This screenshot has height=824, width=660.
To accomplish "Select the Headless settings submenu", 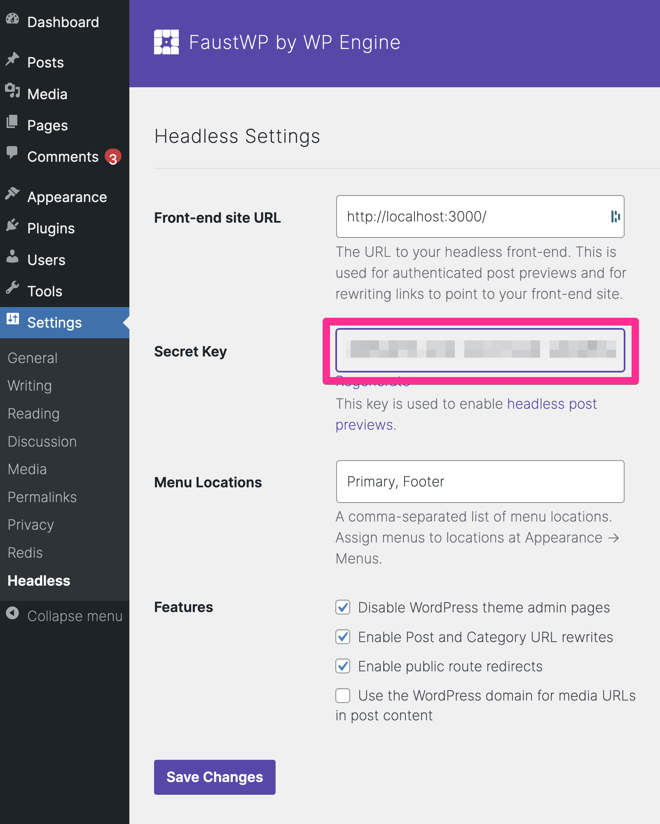I will pos(39,581).
